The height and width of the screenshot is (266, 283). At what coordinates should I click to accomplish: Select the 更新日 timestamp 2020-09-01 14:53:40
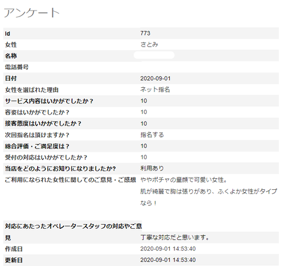[x=168, y=260]
